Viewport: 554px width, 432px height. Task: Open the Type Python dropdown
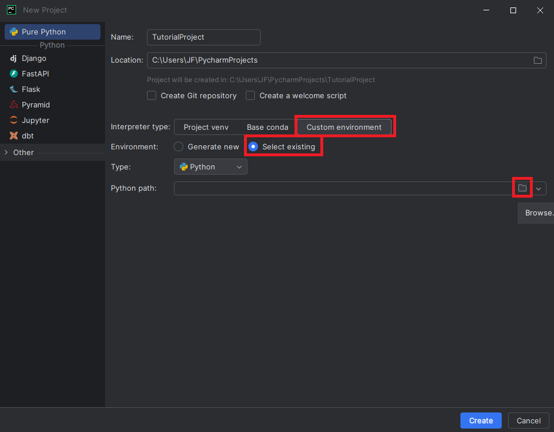(211, 167)
